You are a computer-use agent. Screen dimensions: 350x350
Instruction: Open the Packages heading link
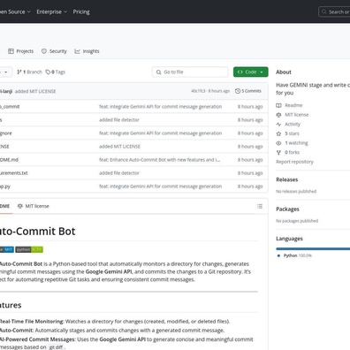pyautogui.click(x=287, y=209)
